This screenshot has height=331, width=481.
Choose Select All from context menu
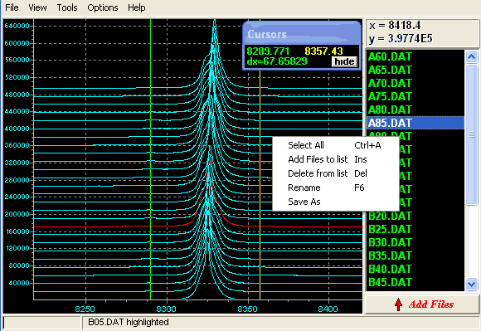pyautogui.click(x=336, y=145)
